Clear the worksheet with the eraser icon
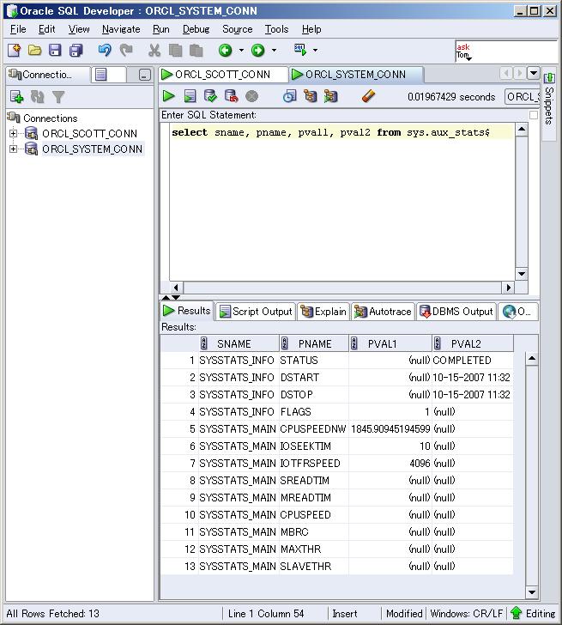The height and width of the screenshot is (625, 562). [368, 96]
